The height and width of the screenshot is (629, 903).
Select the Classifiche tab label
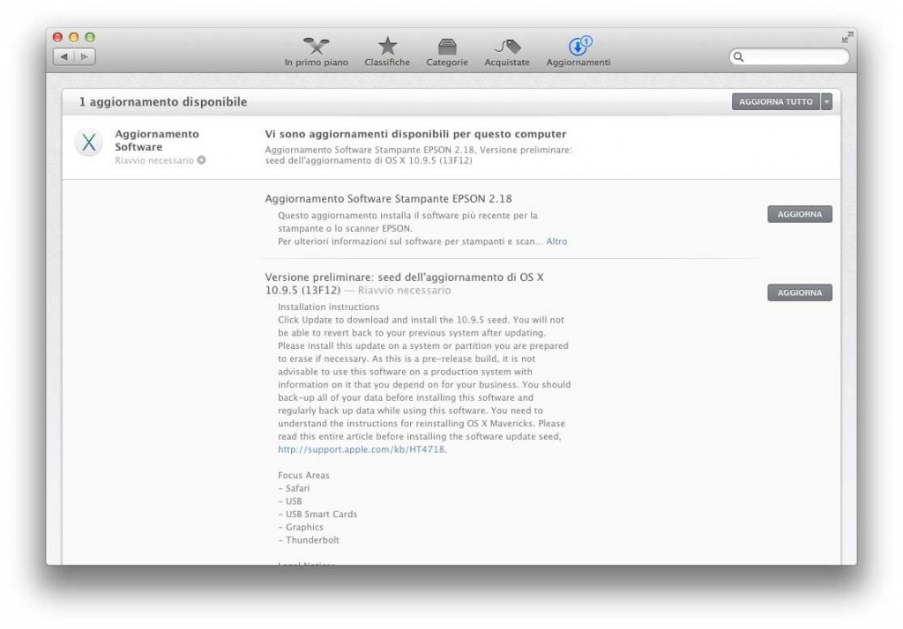tap(387, 63)
